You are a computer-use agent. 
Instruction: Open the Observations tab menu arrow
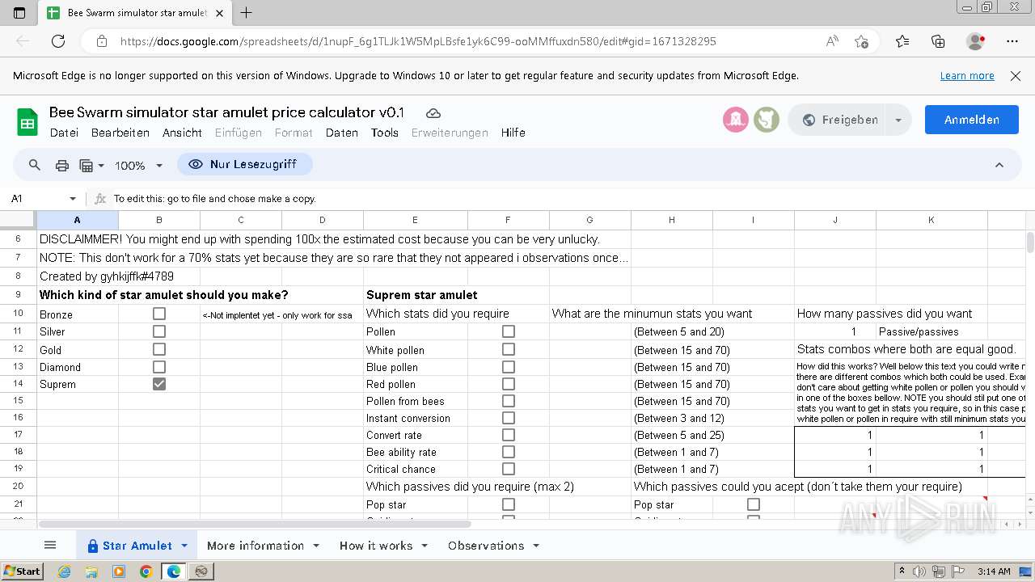536,546
